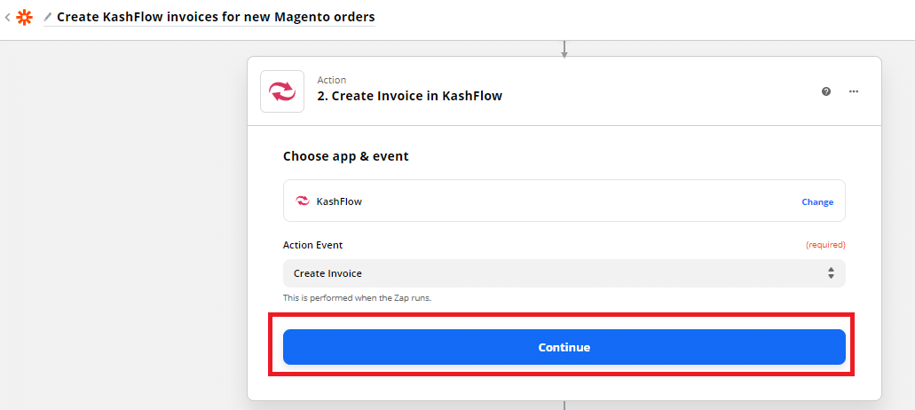Open the help question mark icon
Screen dimensions: 915x410
[826, 91]
